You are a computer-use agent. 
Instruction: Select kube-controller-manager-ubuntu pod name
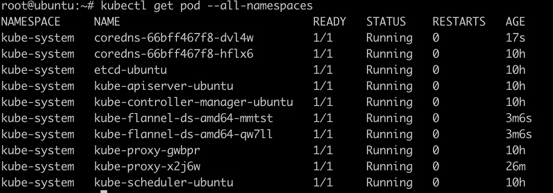click(194, 102)
